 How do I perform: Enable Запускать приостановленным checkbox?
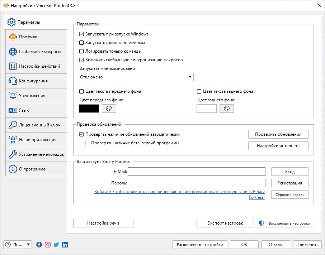click(81, 43)
